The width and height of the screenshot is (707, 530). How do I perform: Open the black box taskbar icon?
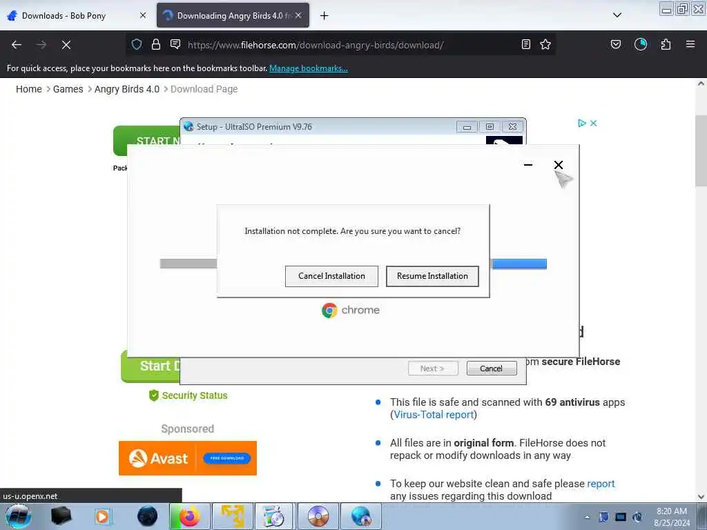coord(61,516)
